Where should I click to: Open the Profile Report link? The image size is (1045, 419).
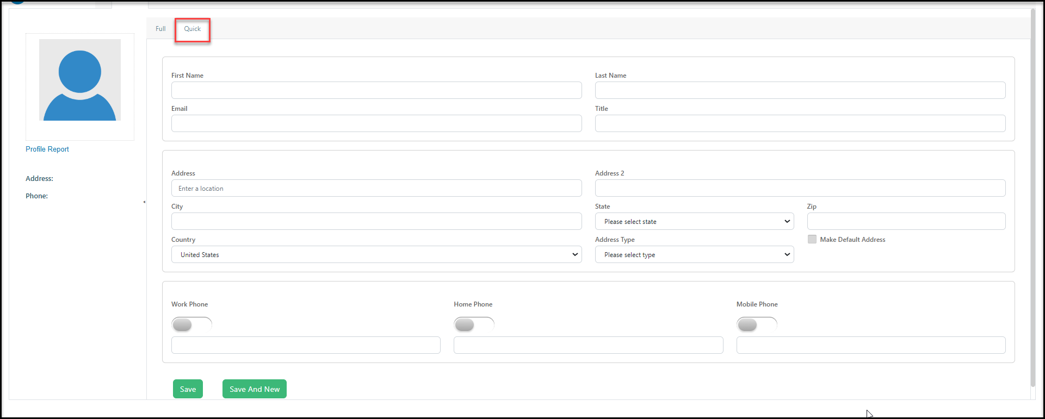[x=47, y=149]
